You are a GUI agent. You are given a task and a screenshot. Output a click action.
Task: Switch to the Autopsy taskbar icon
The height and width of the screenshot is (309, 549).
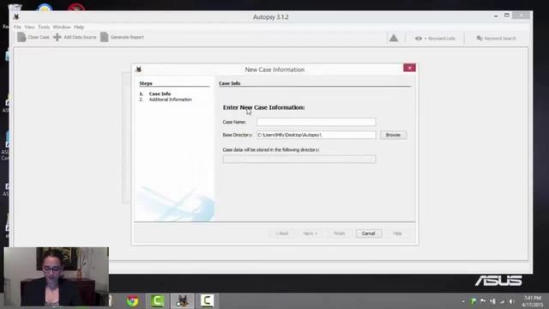(x=182, y=301)
